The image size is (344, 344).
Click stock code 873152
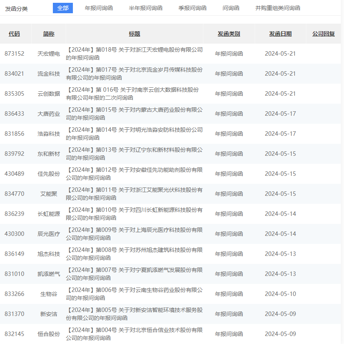[14, 54]
